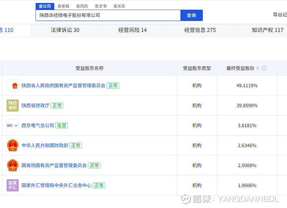Click the 3.8181% share value
Viewport: 287px width, 208px height.
point(247,125)
